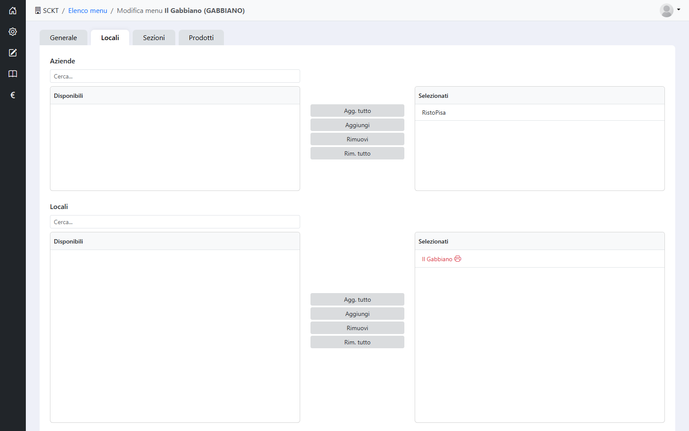The height and width of the screenshot is (431, 689).
Task: Switch to the Generale tab
Action: click(63, 37)
